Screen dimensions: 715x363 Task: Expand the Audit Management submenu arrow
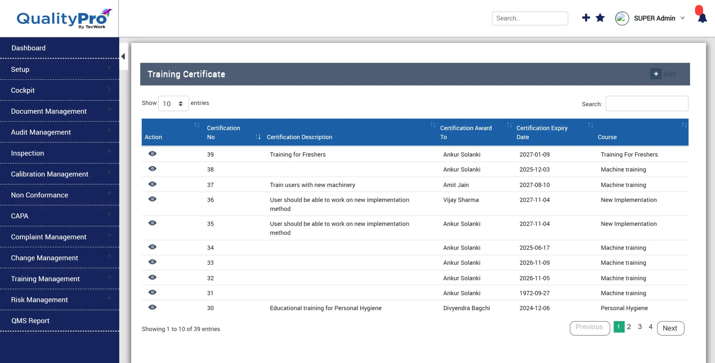109,130
